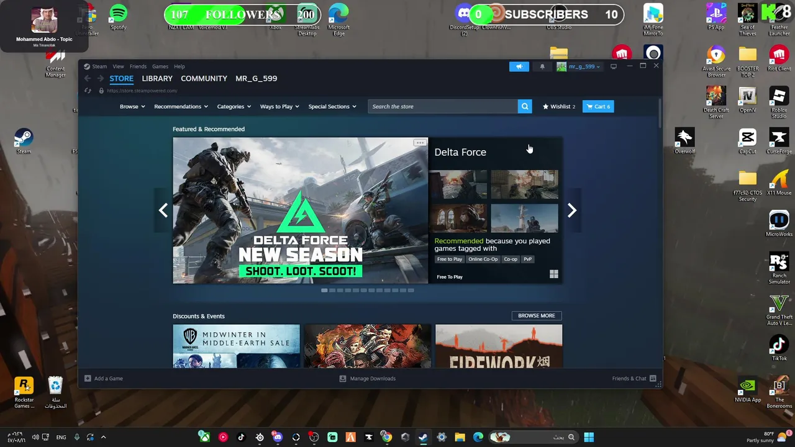
Task: Click the Steam icon in the taskbar
Action: (423, 437)
